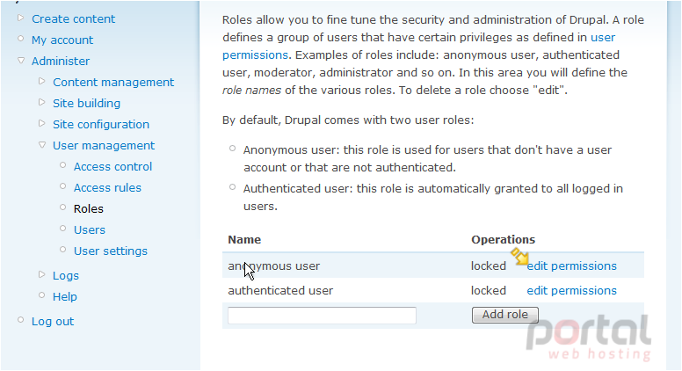
Task: Edit permissions for anonymous user
Action: (571, 266)
